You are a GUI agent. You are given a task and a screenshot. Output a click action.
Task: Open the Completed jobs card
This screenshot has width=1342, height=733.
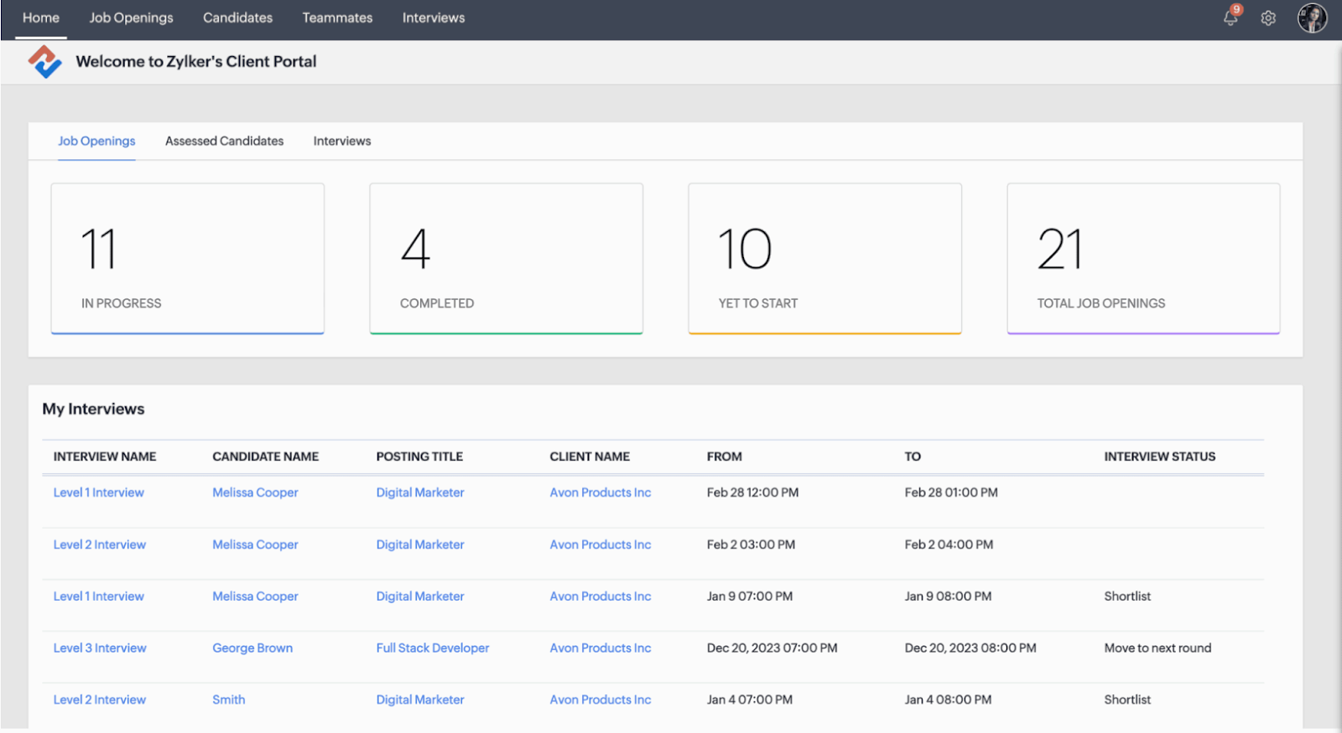pos(506,258)
